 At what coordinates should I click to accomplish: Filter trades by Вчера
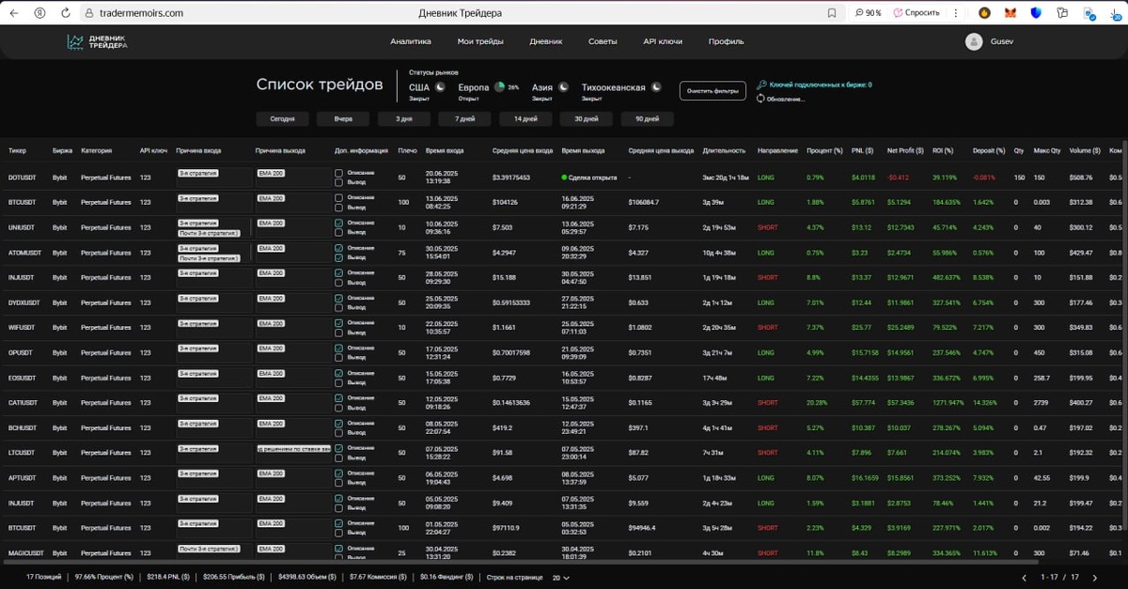pyautogui.click(x=343, y=119)
